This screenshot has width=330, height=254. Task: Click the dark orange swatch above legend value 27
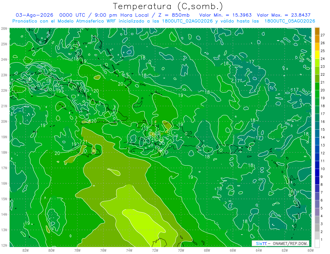click(x=317, y=31)
